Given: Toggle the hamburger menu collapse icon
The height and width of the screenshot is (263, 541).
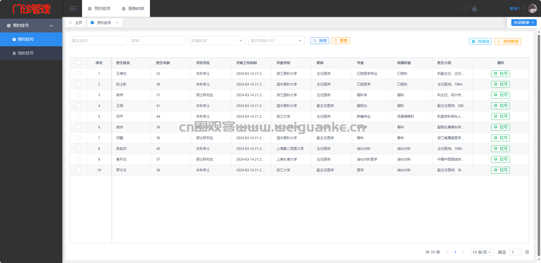Looking at the screenshot, I should (x=73, y=8).
